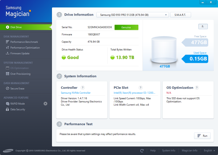Click the refresh icon in bottom bar
This screenshot has height=155, width=218.
point(142,150)
